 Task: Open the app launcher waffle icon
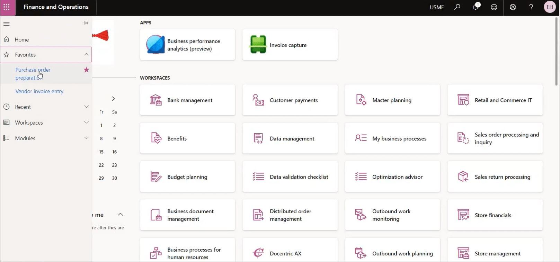pos(7,7)
